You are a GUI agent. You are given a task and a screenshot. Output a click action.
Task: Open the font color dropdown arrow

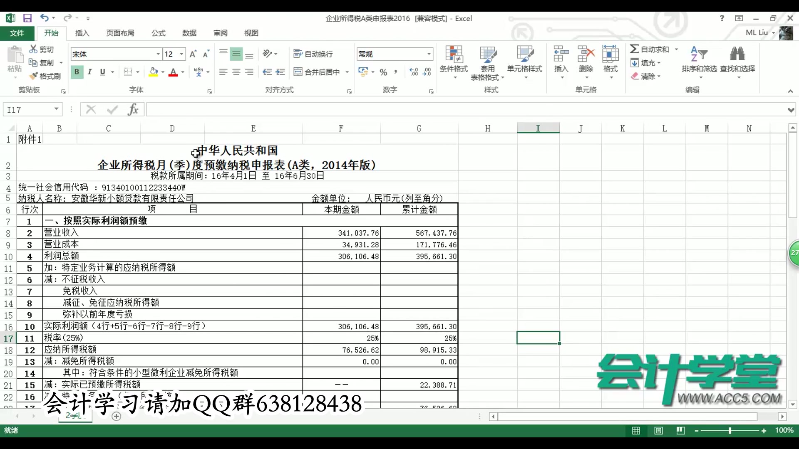pos(182,72)
